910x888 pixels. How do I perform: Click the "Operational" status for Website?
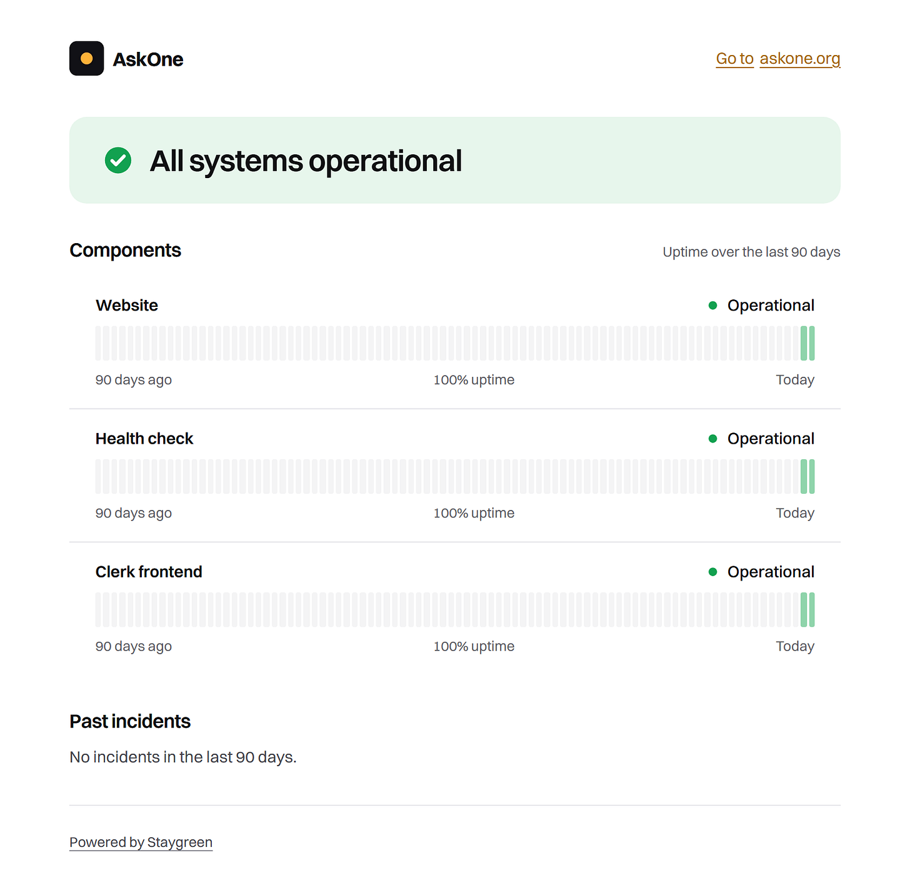point(771,306)
